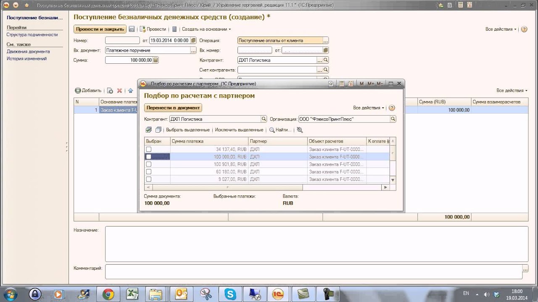Click ellipsis button in Счет контрагента field
Image resolution: width=538 pixels, height=302 pixels.
click(320, 70)
